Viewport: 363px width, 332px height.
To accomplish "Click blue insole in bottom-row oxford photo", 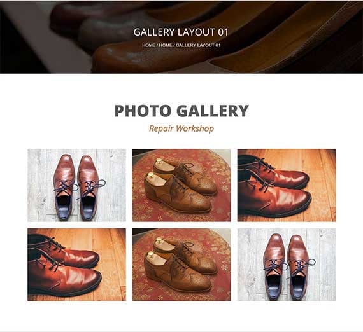I will (x=274, y=287).
